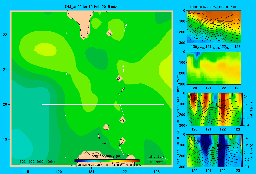Open the northward velocity section panel
The width and height of the screenshot is (256, 174).
(214, 109)
